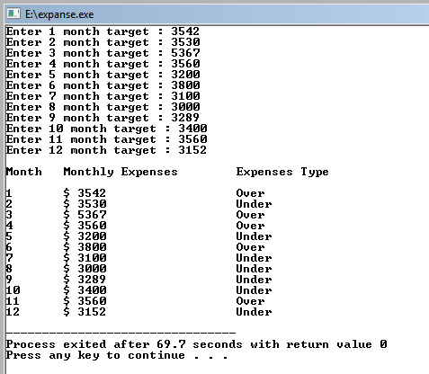Screen dimensions: 429x374
Task: Click 'Enter 3 month target : 5367' line
Action: pyautogui.click(x=103, y=53)
